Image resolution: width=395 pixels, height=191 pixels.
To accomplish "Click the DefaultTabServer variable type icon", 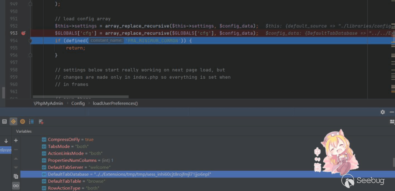I will [44, 167].
